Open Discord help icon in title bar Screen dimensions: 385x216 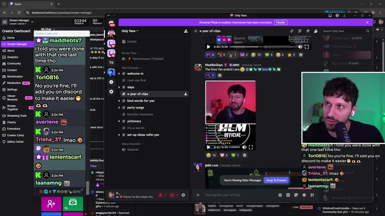click(x=337, y=15)
